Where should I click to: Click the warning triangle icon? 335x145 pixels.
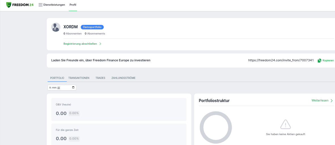[x=285, y=124]
